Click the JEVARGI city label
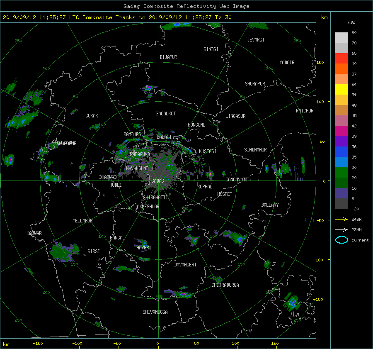Screen dimensions: 373x349 click(x=256, y=40)
